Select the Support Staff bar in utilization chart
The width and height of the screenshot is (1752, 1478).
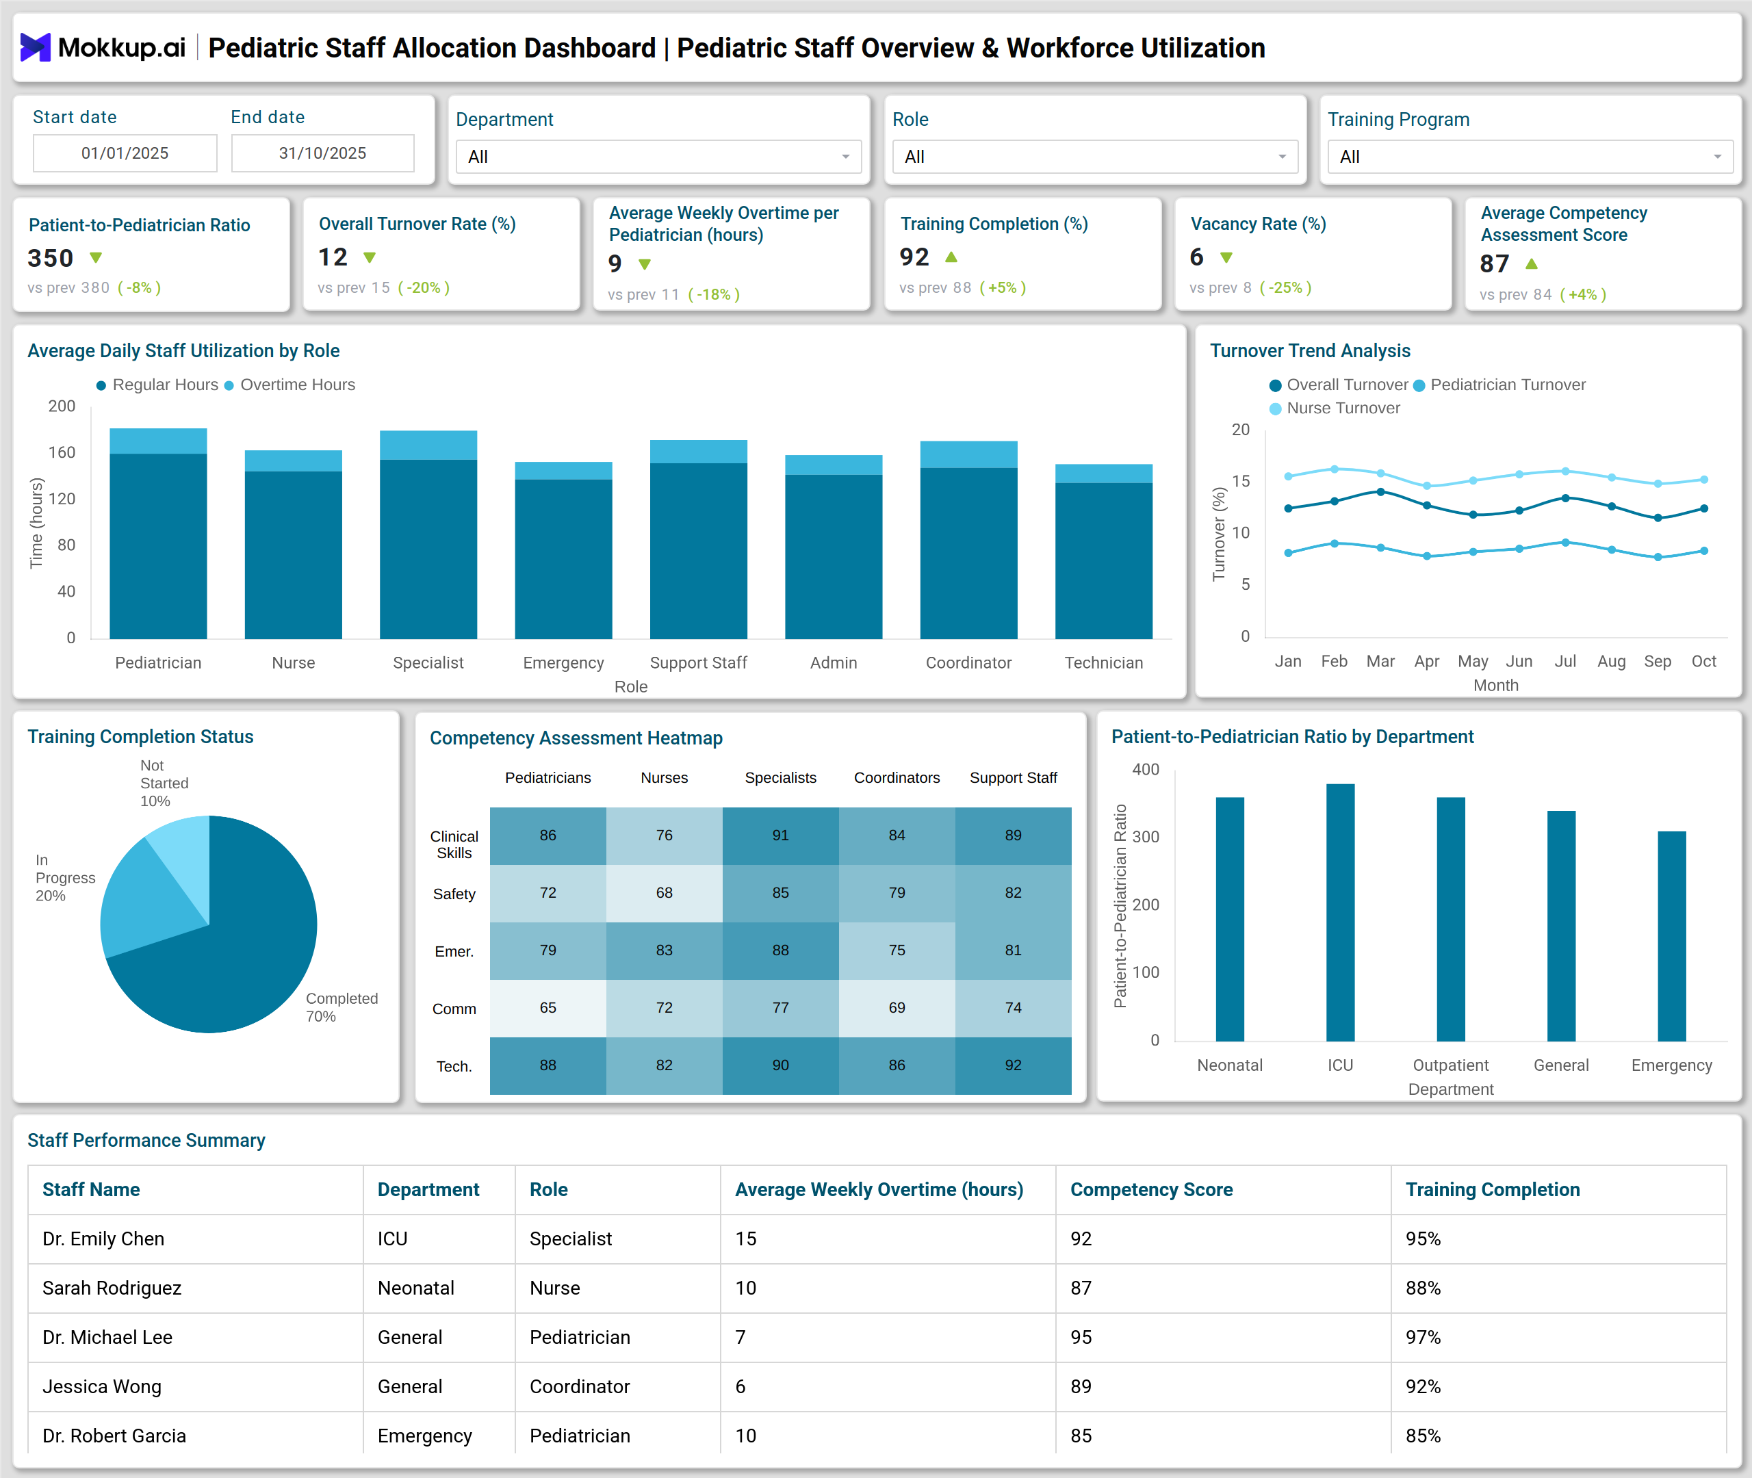click(698, 540)
